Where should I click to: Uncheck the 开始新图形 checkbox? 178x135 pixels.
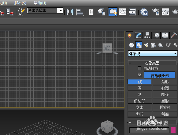coord(139,75)
